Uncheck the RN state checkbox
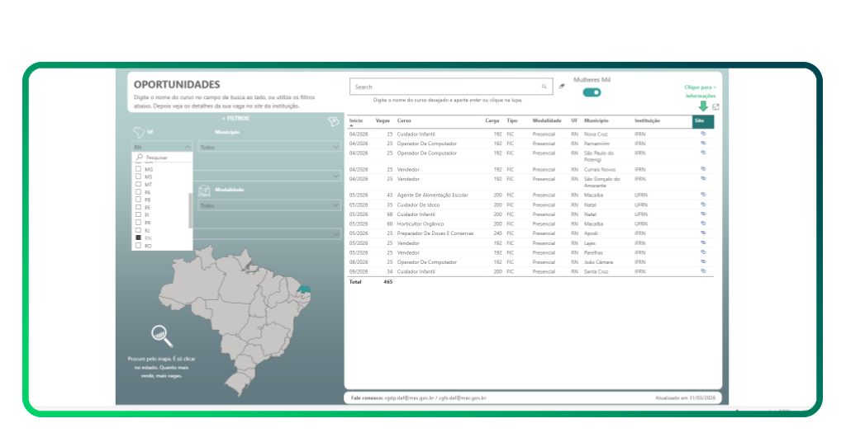Image resolution: width=846 pixels, height=442 pixels. pyautogui.click(x=138, y=237)
